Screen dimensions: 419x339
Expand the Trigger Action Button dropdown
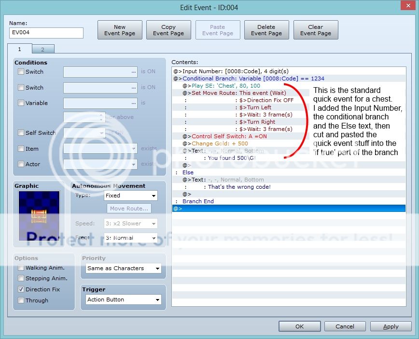tap(124, 300)
